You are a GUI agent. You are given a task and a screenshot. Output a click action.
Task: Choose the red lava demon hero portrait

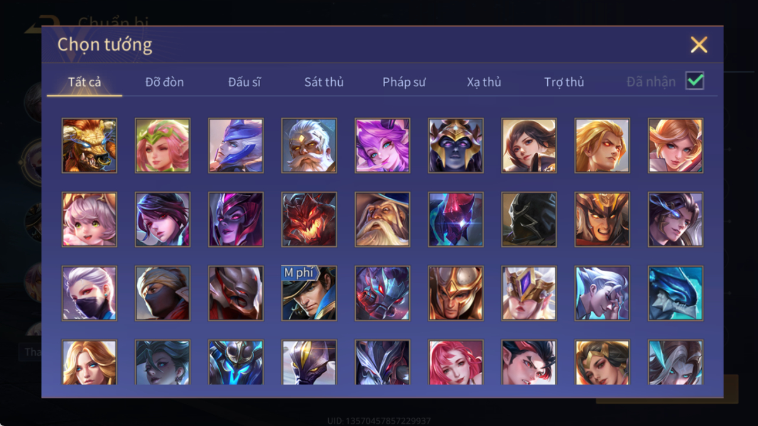tap(309, 219)
